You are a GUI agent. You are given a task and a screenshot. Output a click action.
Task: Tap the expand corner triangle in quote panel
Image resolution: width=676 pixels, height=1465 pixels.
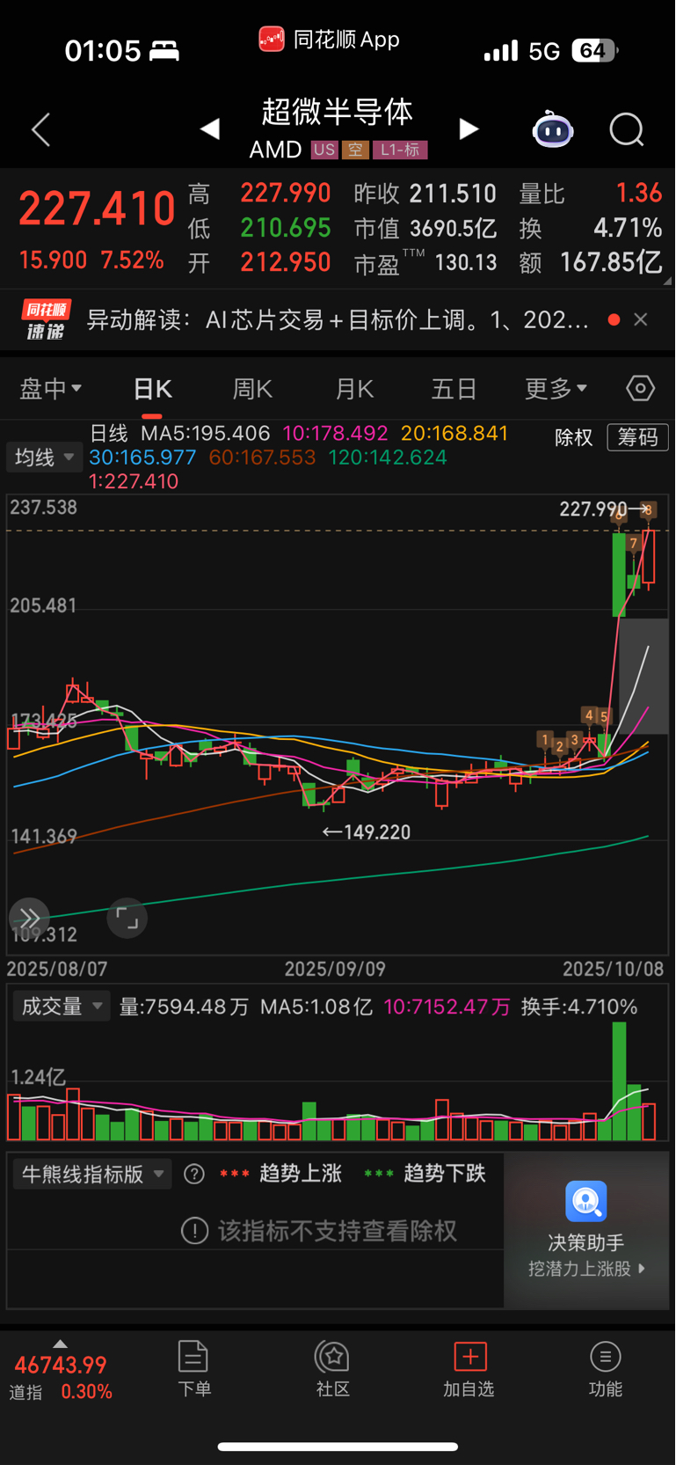click(667, 281)
